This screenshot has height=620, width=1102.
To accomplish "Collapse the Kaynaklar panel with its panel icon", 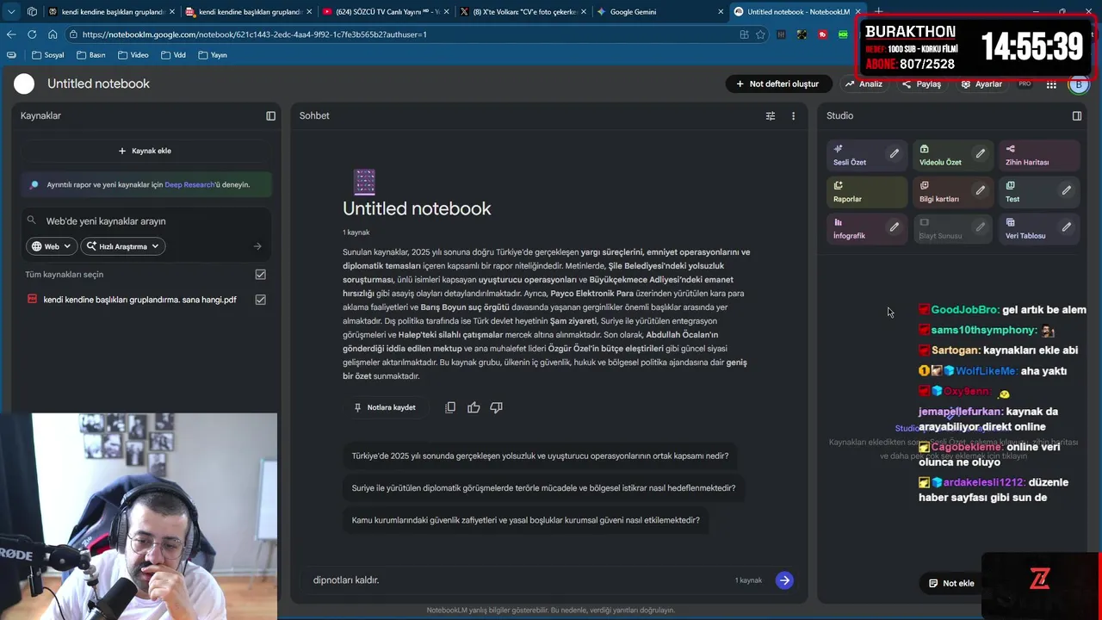I will click(x=270, y=115).
